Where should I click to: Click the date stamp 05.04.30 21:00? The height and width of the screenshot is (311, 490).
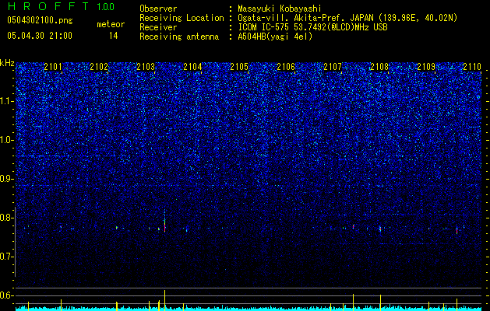pyautogui.click(x=40, y=36)
